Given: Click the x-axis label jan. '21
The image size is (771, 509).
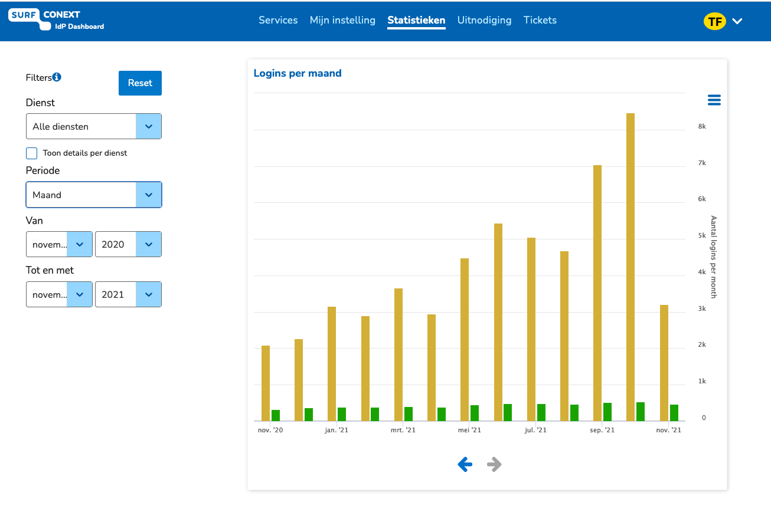Looking at the screenshot, I should (x=337, y=430).
